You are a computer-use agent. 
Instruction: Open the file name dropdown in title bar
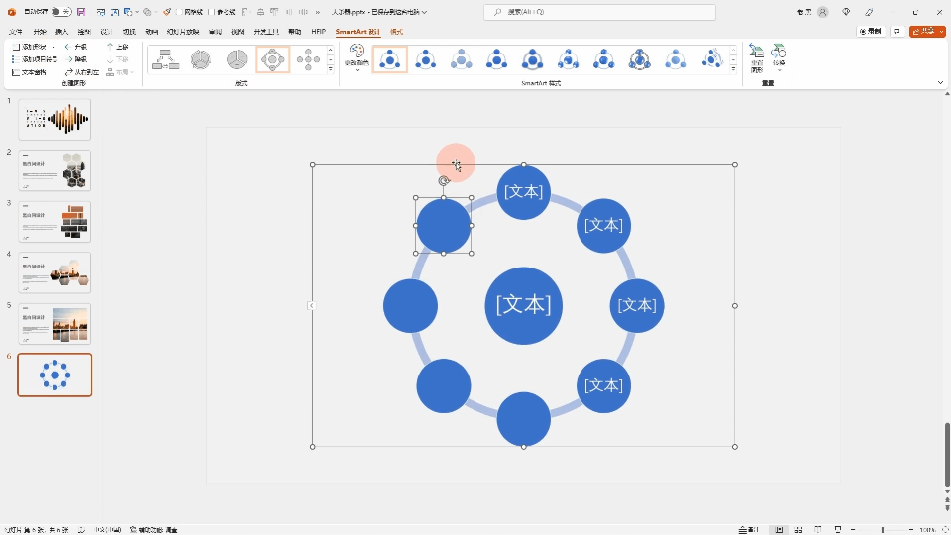[x=424, y=12]
